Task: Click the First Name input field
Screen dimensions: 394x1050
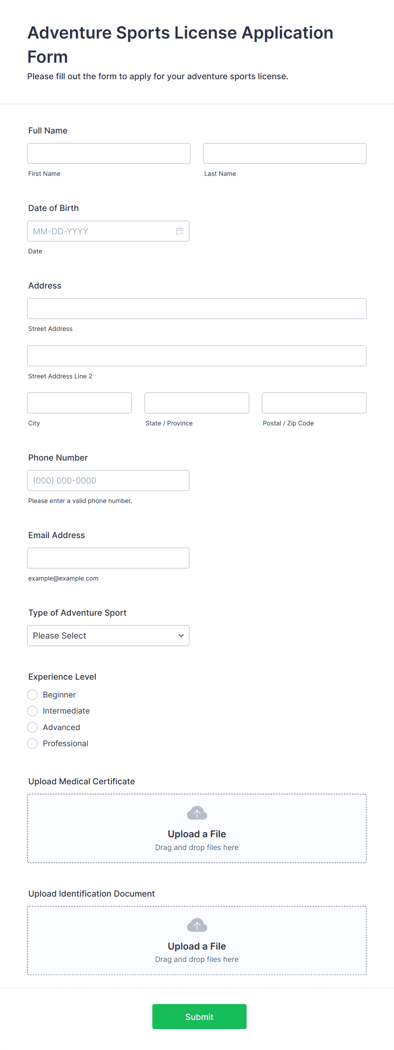Action: click(x=109, y=153)
